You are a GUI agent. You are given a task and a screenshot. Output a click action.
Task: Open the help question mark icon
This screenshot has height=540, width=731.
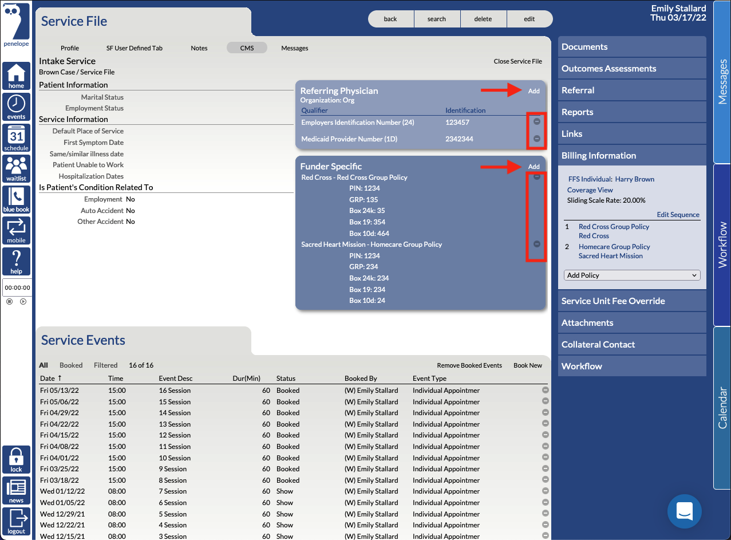coord(16,261)
